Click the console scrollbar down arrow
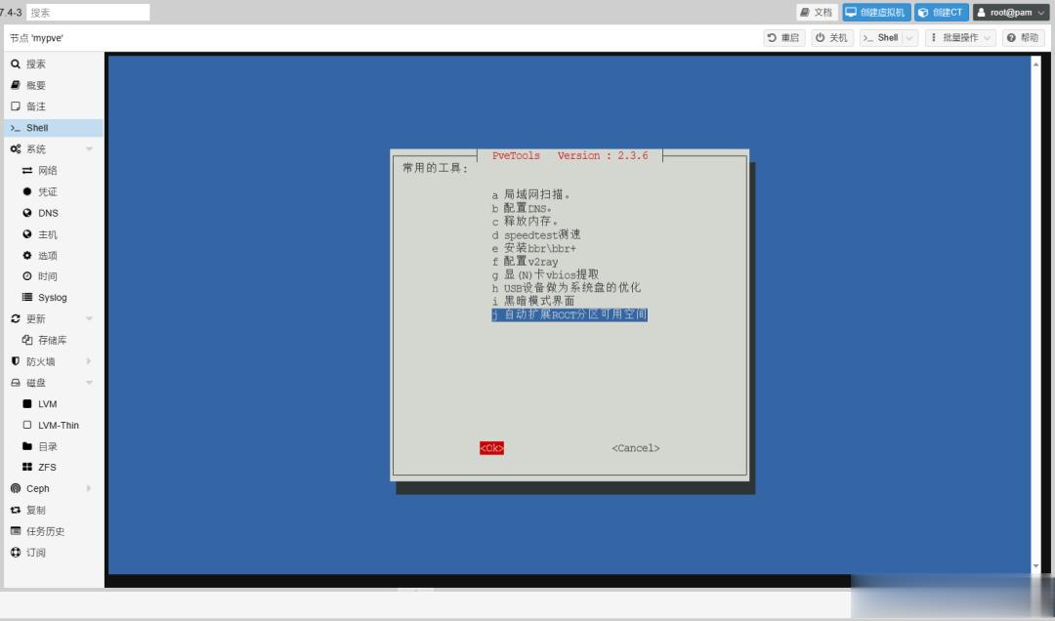 point(1036,566)
